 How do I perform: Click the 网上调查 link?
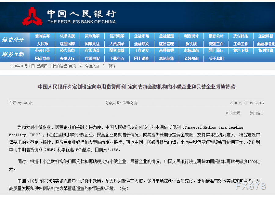(x=142, y=59)
